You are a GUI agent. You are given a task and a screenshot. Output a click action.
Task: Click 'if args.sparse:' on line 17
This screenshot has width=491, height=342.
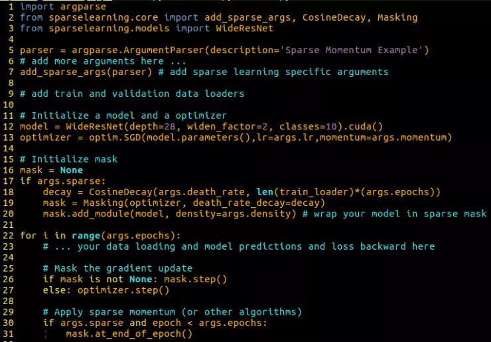(x=62, y=181)
